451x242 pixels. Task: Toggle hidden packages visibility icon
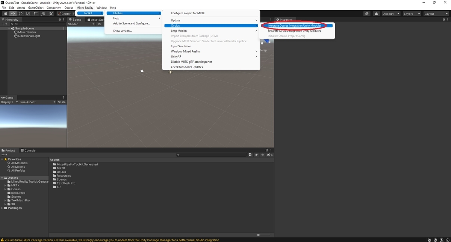269,155
